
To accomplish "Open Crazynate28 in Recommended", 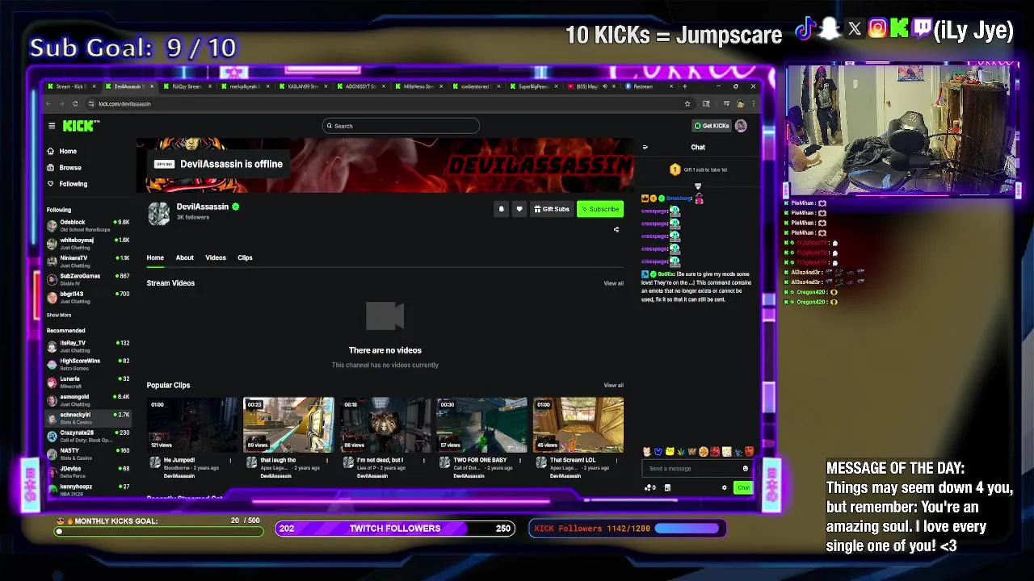I will tap(88, 436).
